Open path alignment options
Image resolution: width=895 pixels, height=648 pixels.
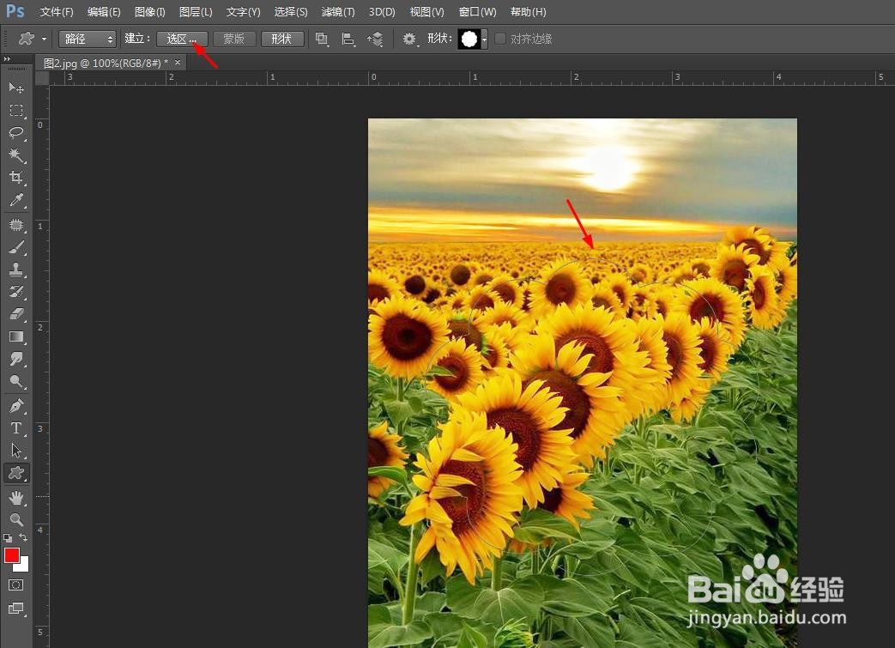(x=348, y=39)
